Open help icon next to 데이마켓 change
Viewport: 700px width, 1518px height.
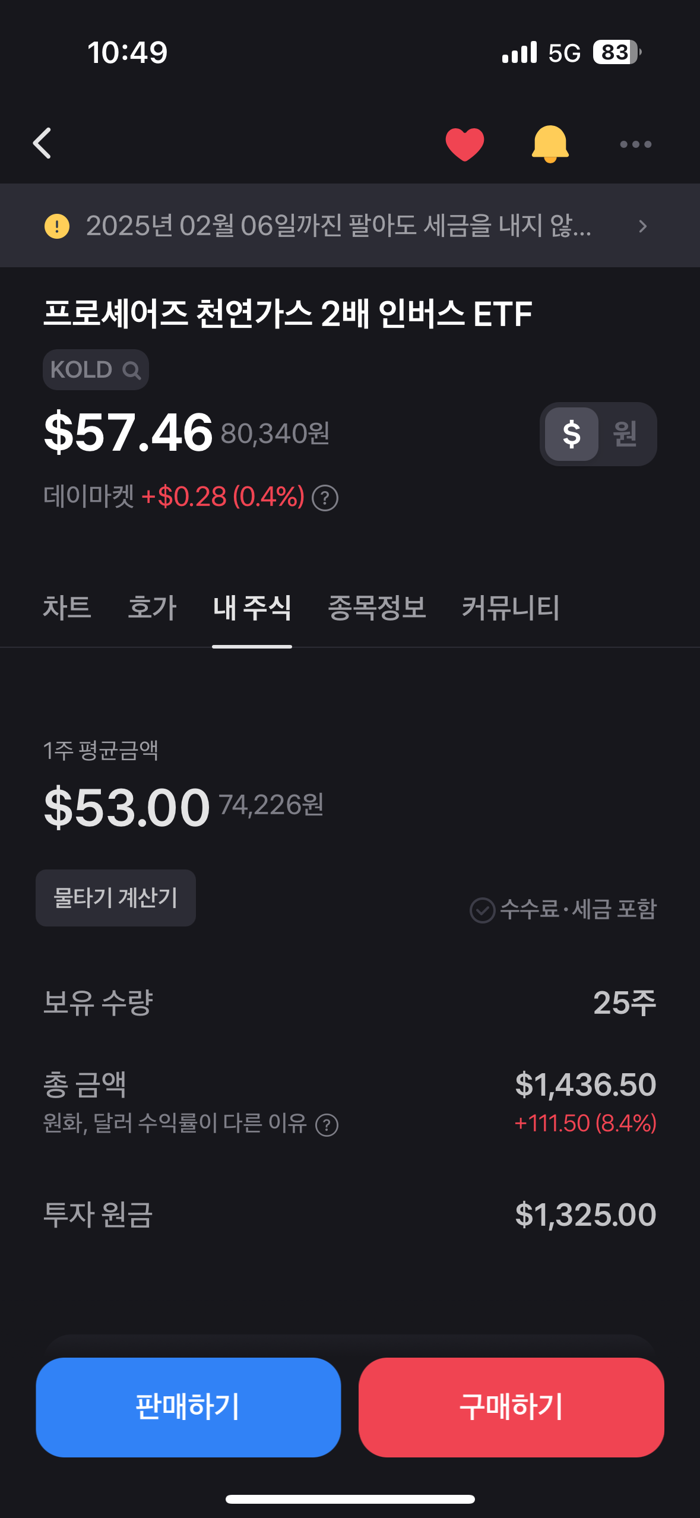point(325,498)
